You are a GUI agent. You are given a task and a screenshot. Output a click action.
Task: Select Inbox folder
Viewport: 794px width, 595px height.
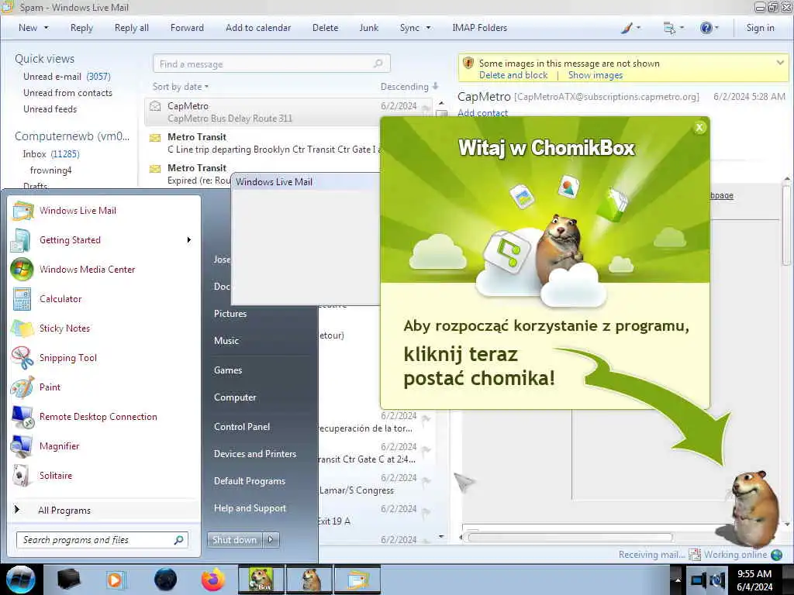coord(50,154)
